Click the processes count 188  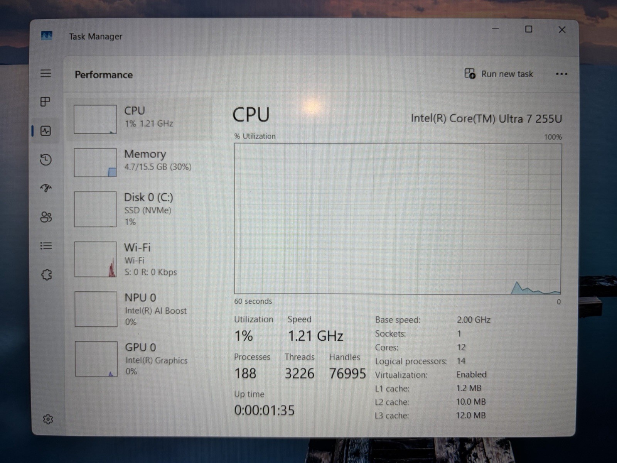pyautogui.click(x=245, y=373)
